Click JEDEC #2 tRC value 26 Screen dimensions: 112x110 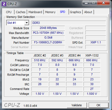pos(40,84)
